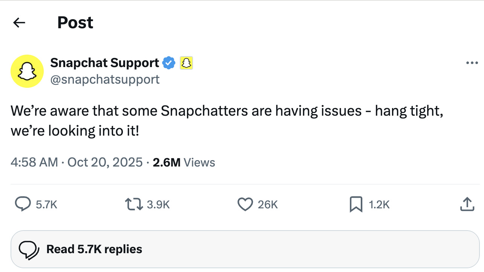Click the blue verified checkmark badge
This screenshot has height=272, width=484.
click(x=169, y=63)
